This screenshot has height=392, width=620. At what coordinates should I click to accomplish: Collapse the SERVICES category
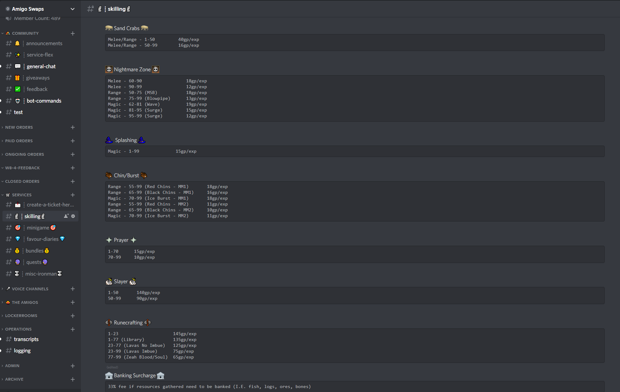[x=22, y=195]
